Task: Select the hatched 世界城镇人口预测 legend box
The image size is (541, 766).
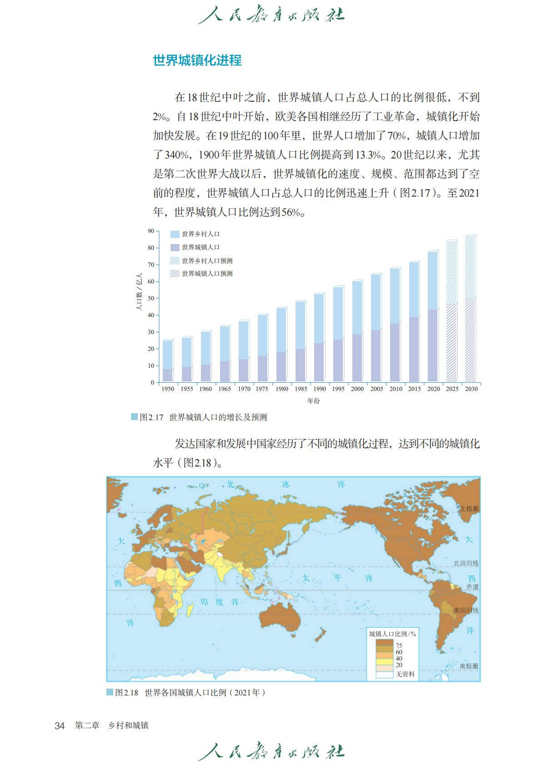Action: click(175, 274)
